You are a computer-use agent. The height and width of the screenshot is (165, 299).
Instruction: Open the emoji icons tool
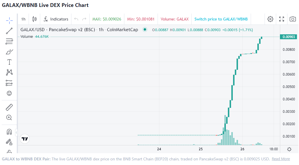click(x=9, y=93)
